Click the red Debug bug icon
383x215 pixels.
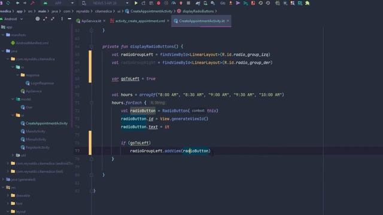click(159, 3)
